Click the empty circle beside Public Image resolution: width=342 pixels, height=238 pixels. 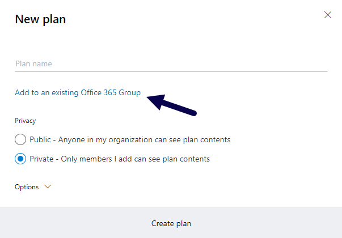[x=20, y=139]
